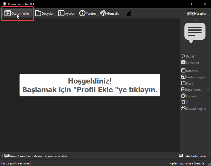Open the Prism Launcher Release 8.4 news link
The width and height of the screenshot is (211, 166).
click(x=36, y=156)
